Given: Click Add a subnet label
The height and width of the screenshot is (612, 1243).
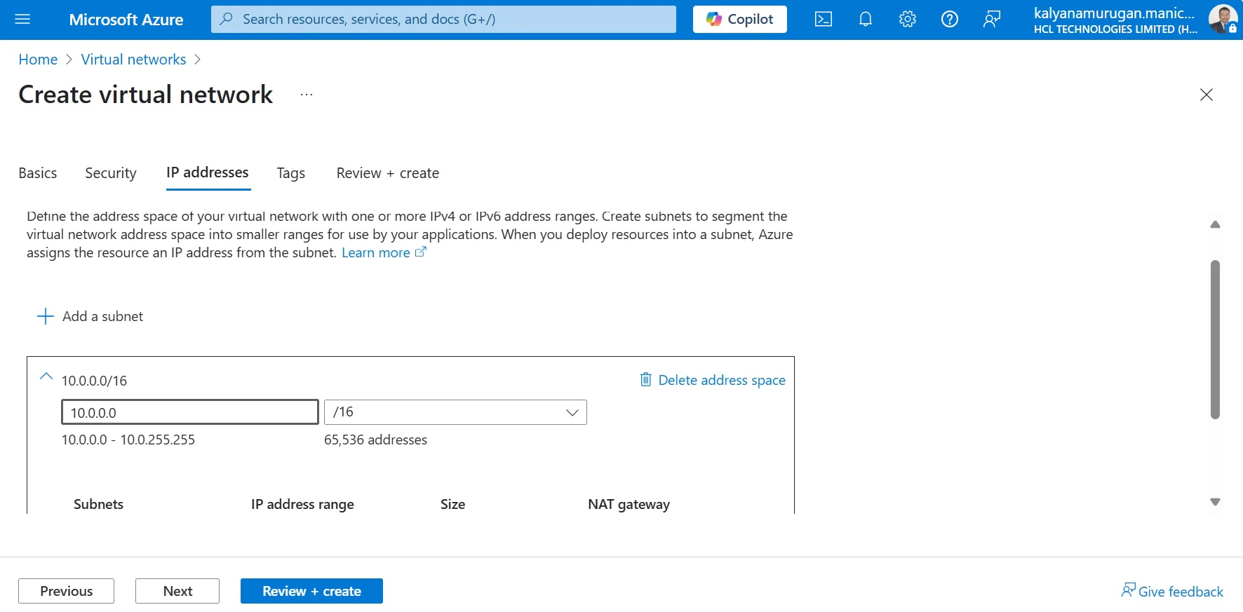Looking at the screenshot, I should coord(103,316).
